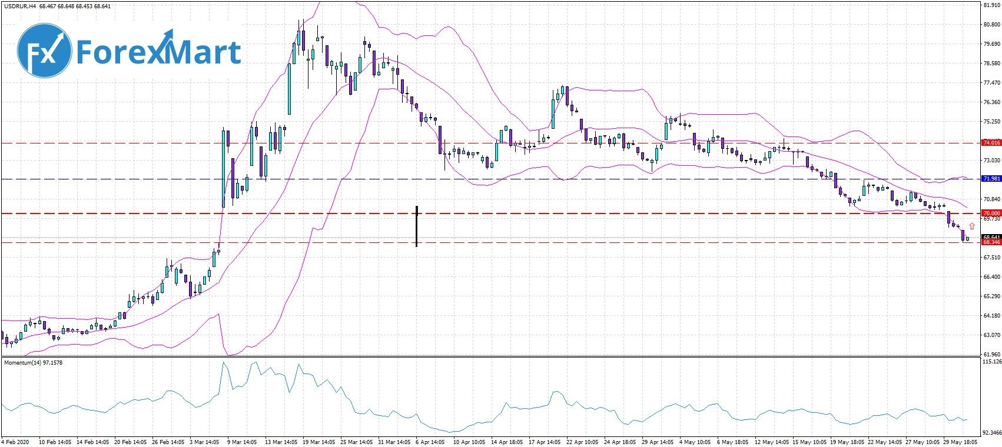
Task: Click the ForexMart brand name text
Action: tap(158, 52)
